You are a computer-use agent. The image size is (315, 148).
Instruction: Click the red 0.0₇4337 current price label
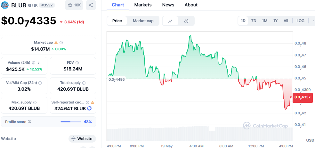tap(303, 98)
